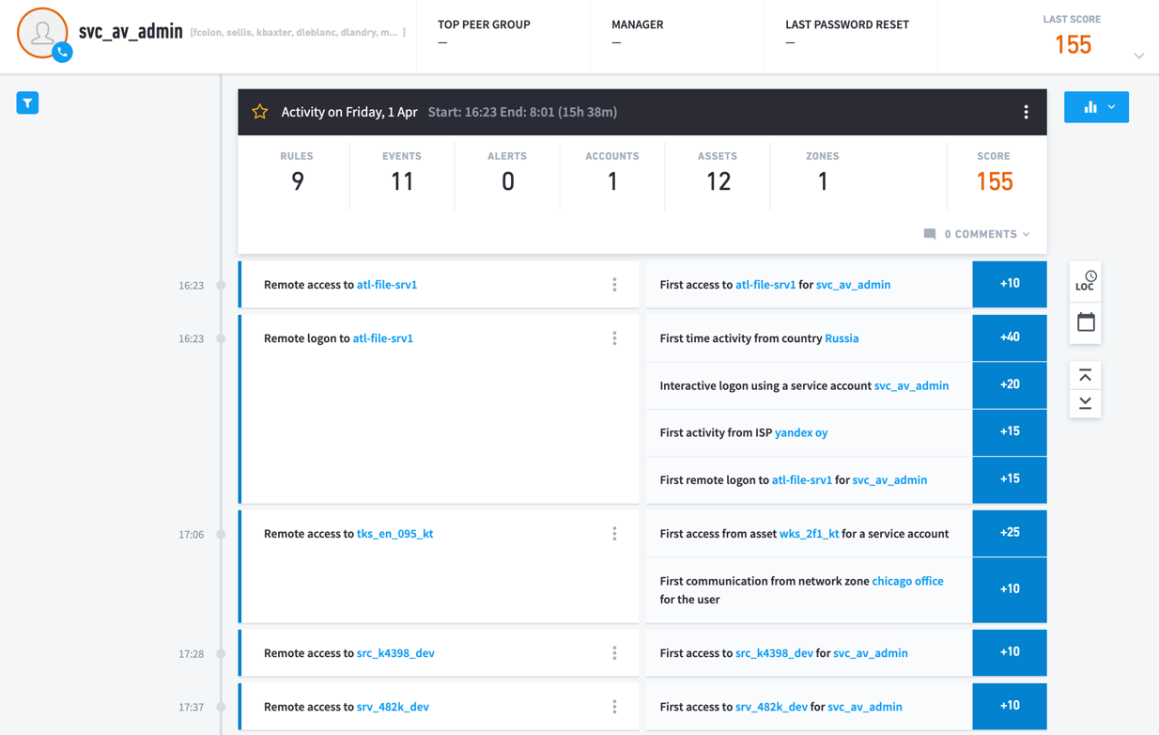This screenshot has height=735, width=1159.
Task: Open the yandex oy ISP link
Action: click(x=800, y=432)
